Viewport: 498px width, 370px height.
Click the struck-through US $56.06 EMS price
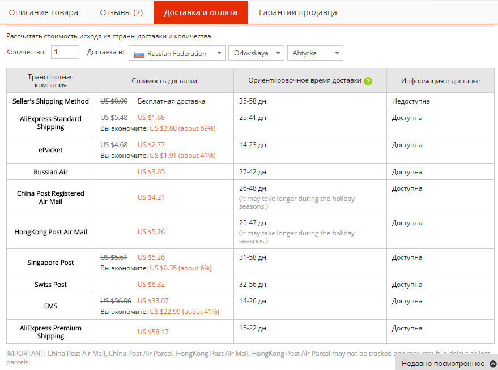pos(116,301)
